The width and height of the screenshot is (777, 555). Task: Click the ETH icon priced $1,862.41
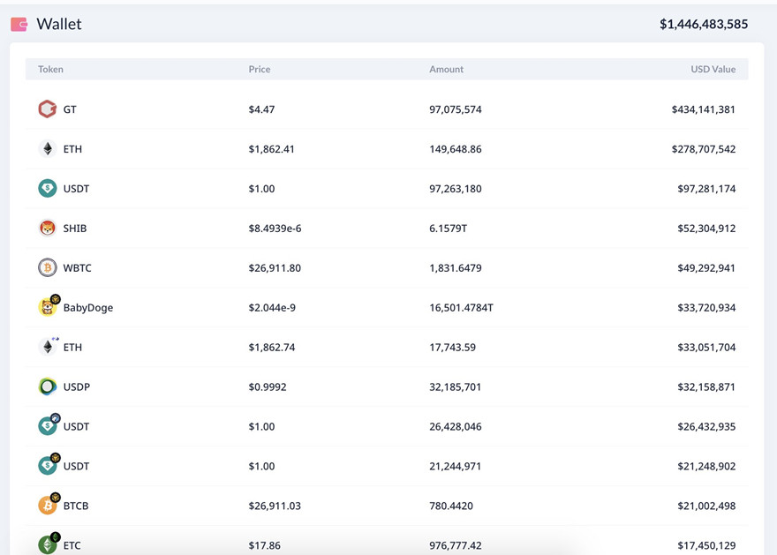[x=48, y=148]
